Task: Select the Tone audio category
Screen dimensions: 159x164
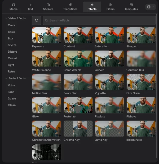Action: 11,92
